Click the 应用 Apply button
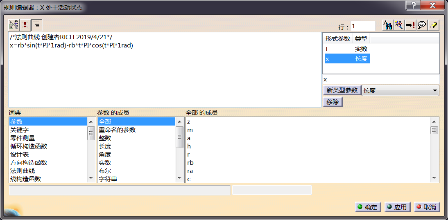This screenshot has height=220, width=448. point(398,207)
